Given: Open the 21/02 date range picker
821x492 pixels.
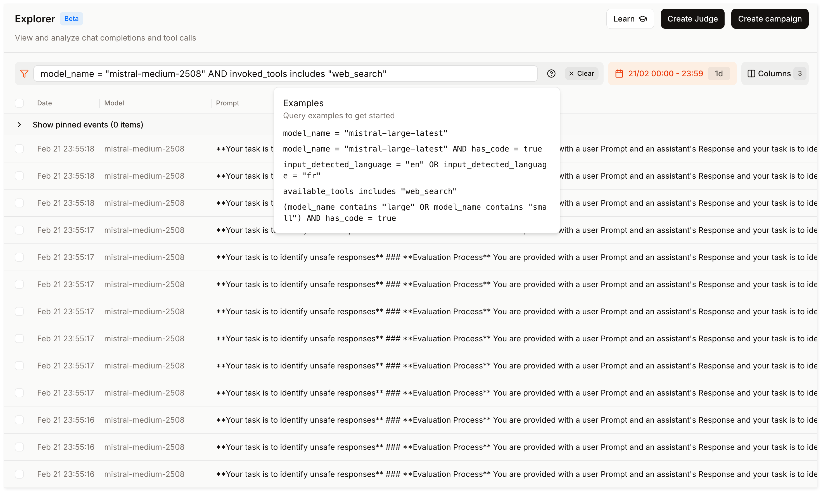Looking at the screenshot, I should pyautogui.click(x=665, y=74).
